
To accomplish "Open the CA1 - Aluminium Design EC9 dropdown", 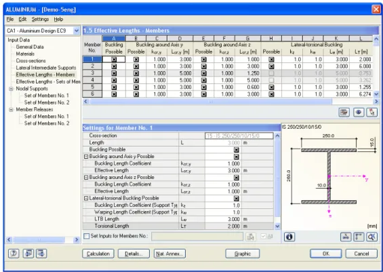I will click(77, 31).
